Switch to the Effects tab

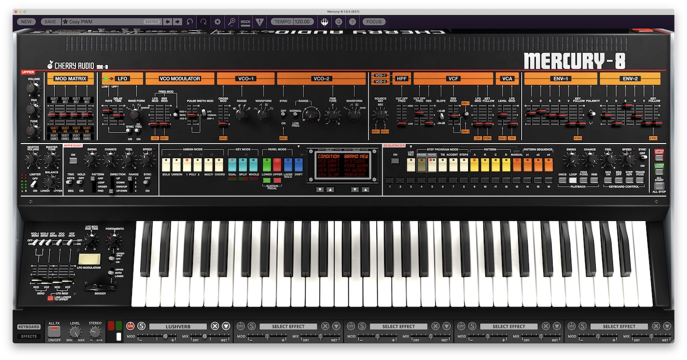(29, 336)
